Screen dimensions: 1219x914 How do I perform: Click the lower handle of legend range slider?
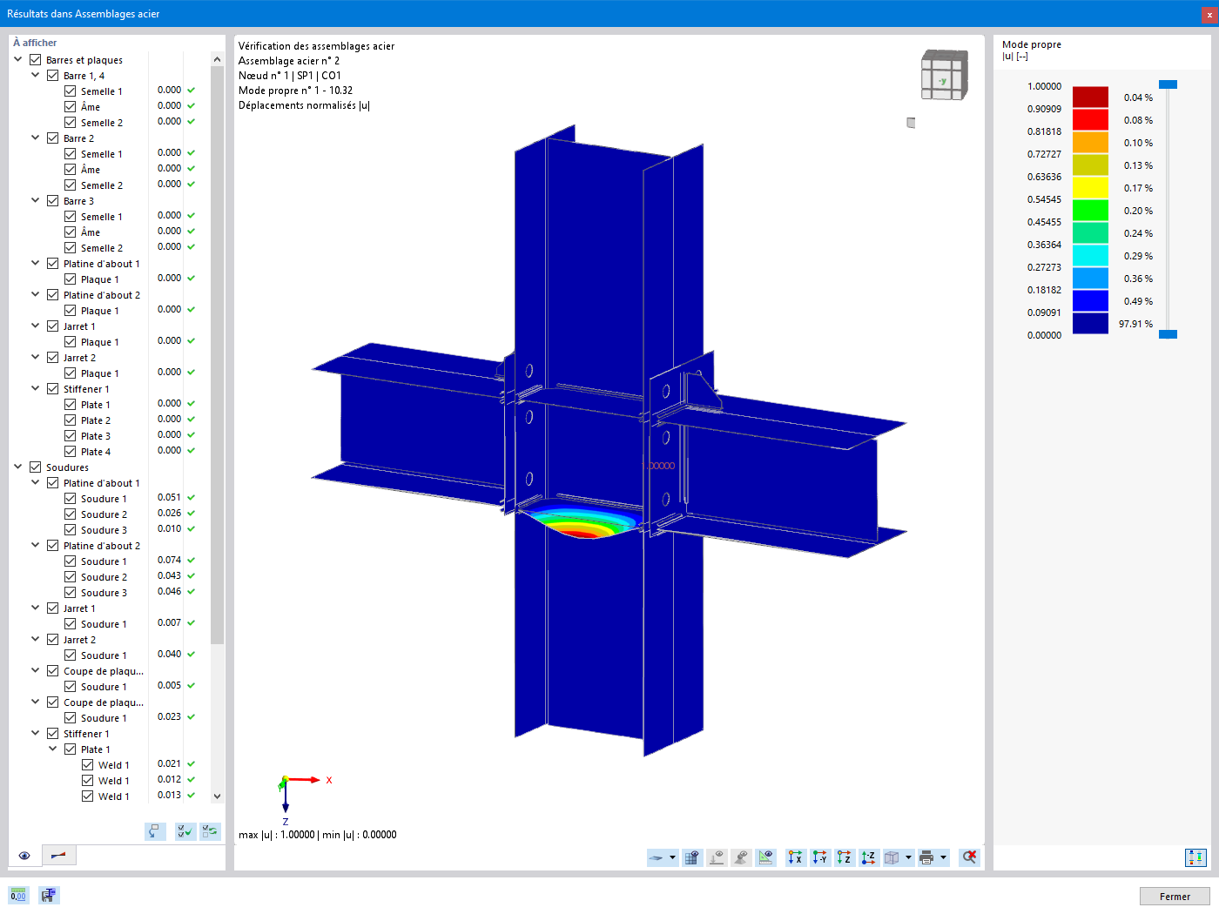pyautogui.click(x=1168, y=334)
